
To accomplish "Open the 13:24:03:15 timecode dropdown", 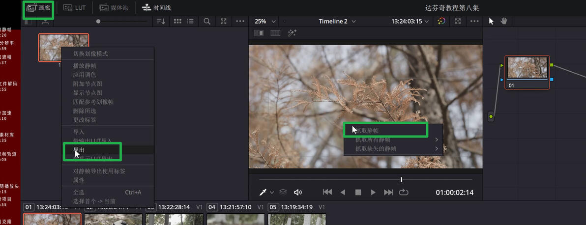I will coord(410,21).
